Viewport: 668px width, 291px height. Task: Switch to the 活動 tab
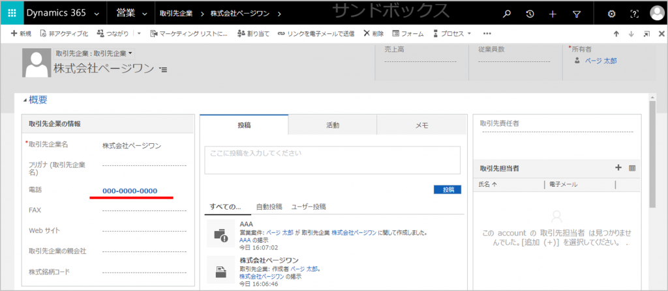(332, 125)
